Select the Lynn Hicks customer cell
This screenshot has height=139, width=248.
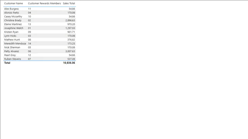(x=10, y=36)
